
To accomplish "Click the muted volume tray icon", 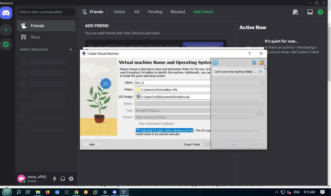I will point(289,192).
